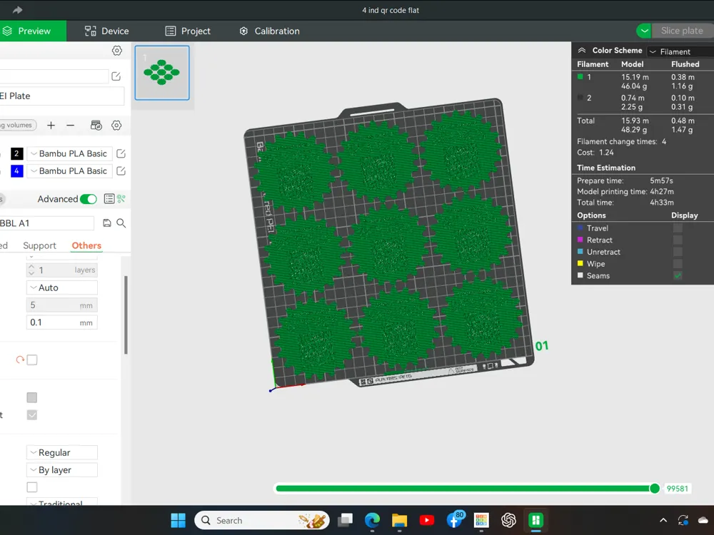The height and width of the screenshot is (535, 714).
Task: Click the red reset arrow icon
Action: 20,360
